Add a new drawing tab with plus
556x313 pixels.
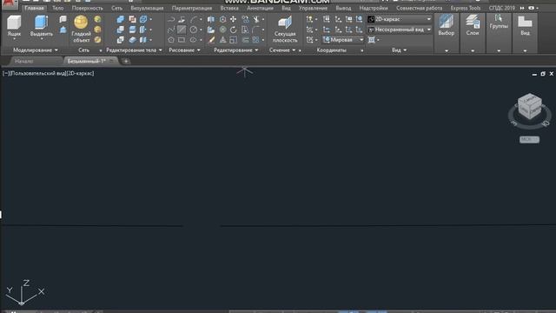(126, 61)
